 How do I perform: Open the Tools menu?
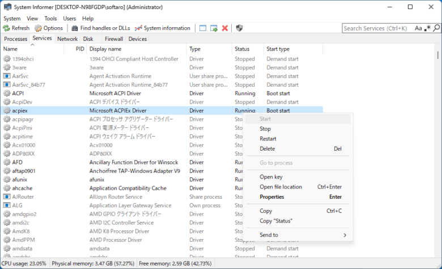pos(50,19)
